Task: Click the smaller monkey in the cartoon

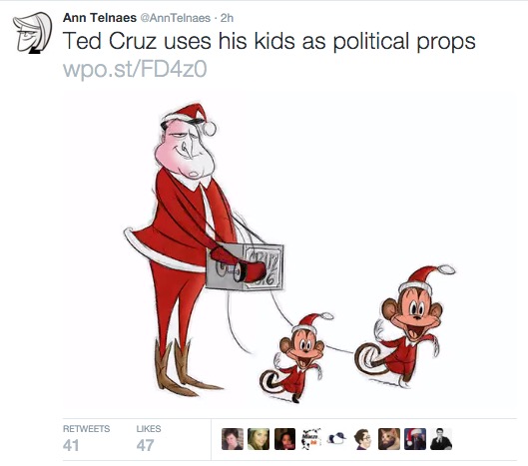Action: [296, 357]
